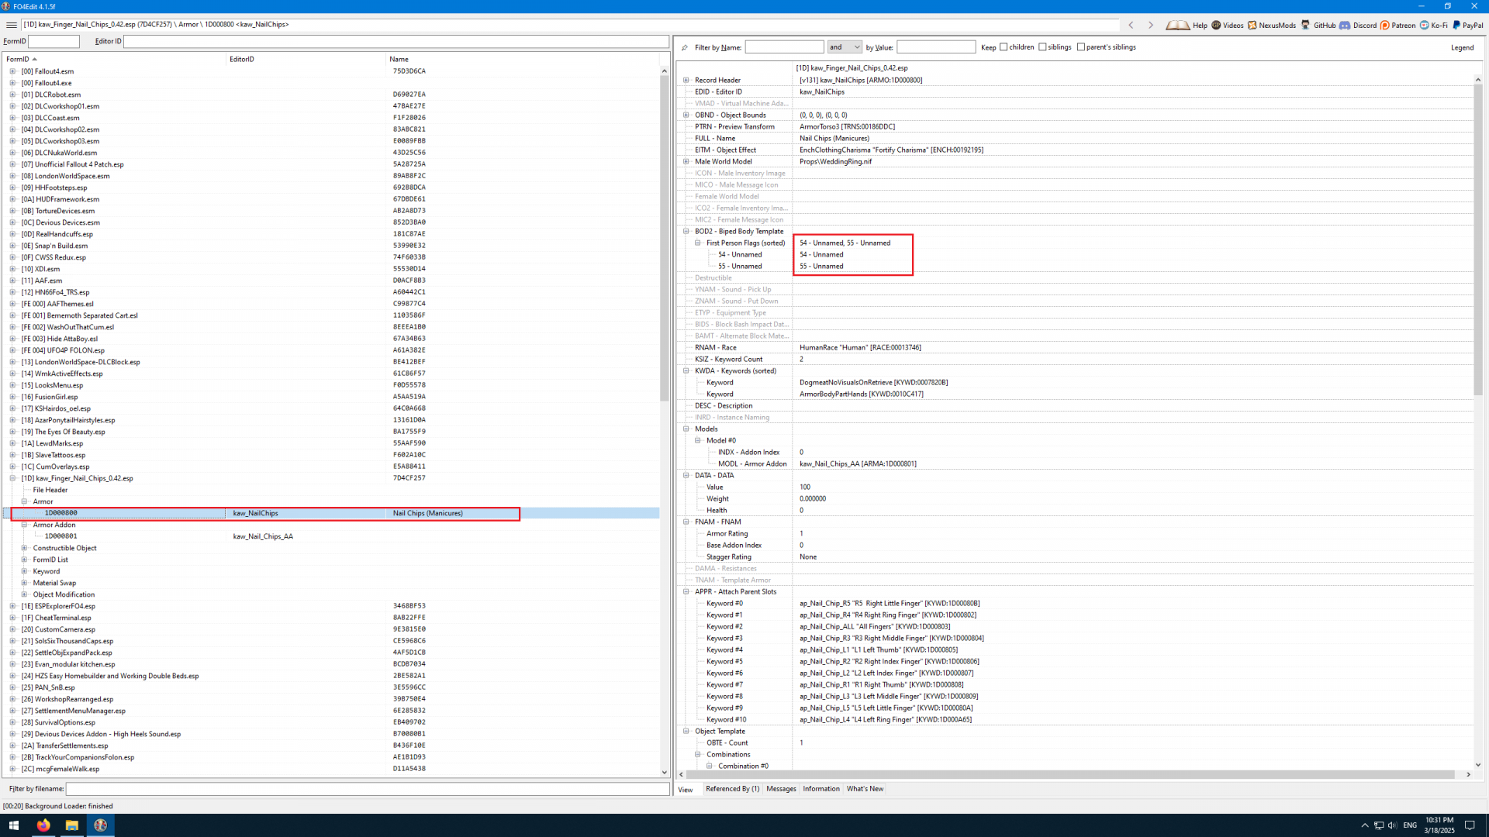Click the Filter by filename input field
The image size is (1489, 837).
(x=368, y=789)
